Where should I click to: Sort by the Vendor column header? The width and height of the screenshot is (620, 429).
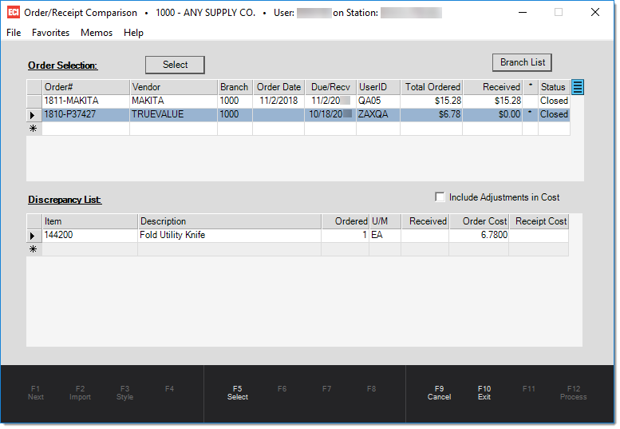[x=172, y=87]
